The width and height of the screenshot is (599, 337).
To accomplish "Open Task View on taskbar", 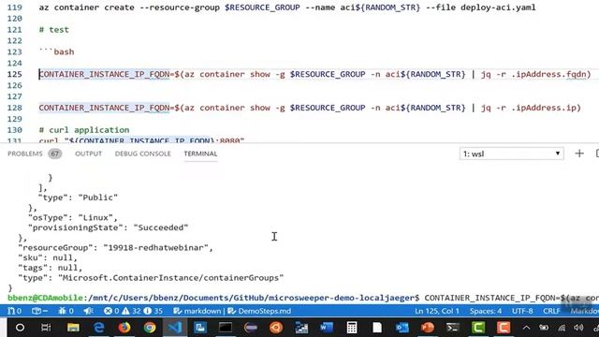I will (46, 328).
